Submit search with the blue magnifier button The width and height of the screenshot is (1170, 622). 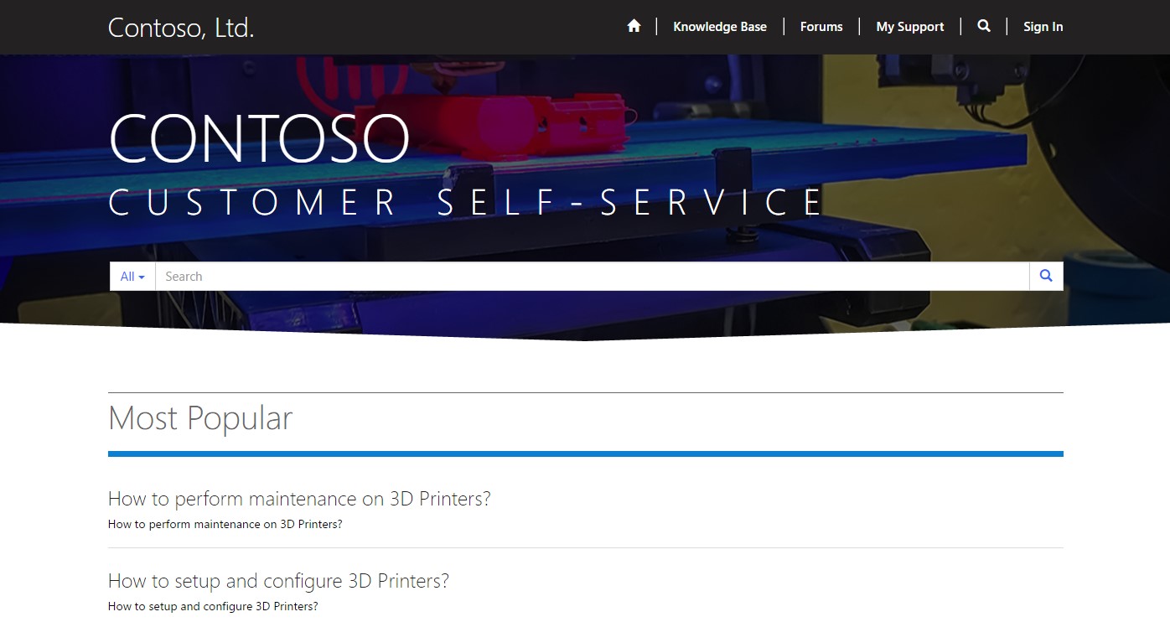coord(1046,276)
